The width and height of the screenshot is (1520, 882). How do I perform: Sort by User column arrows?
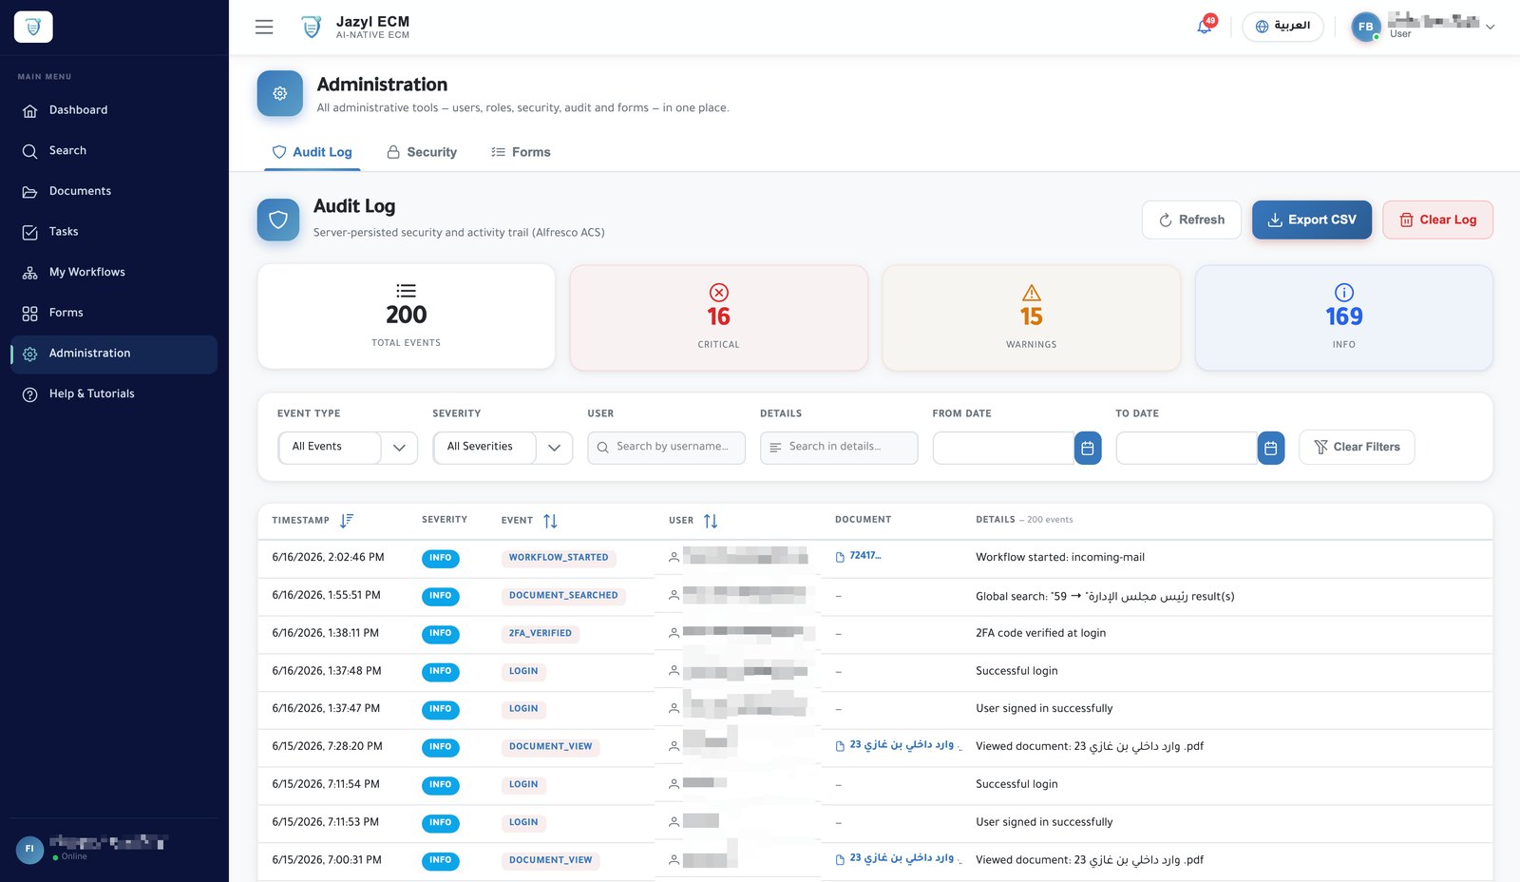point(711,521)
